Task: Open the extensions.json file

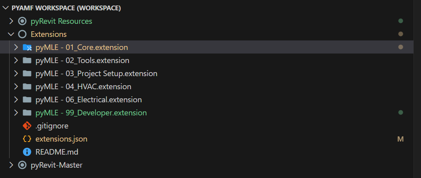Action: [61, 139]
